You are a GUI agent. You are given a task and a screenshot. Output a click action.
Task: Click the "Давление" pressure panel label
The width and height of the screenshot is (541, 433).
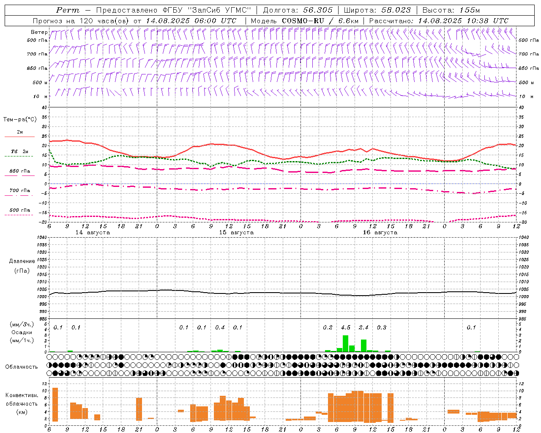(x=22, y=261)
